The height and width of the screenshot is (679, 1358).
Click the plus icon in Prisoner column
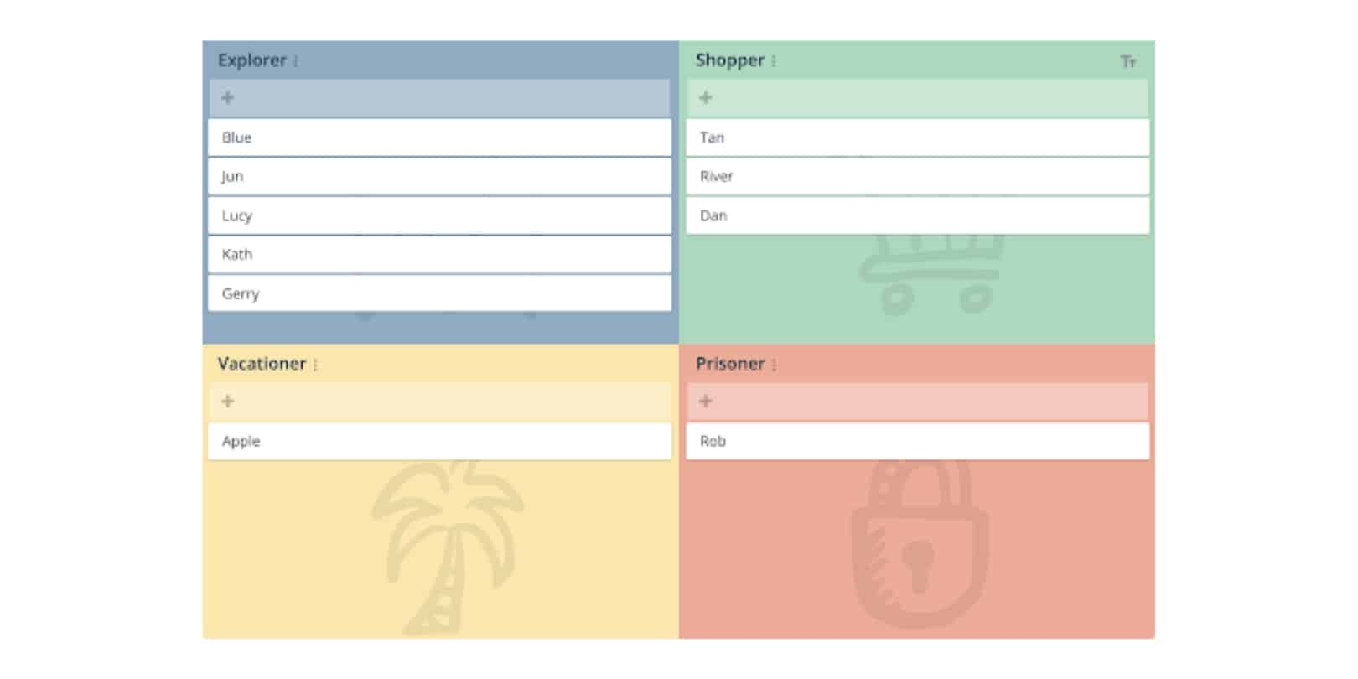point(706,402)
